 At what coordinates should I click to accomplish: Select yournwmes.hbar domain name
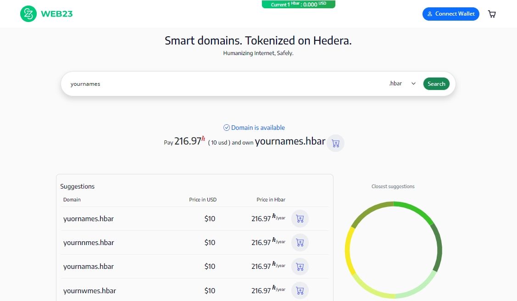pyautogui.click(x=90, y=291)
